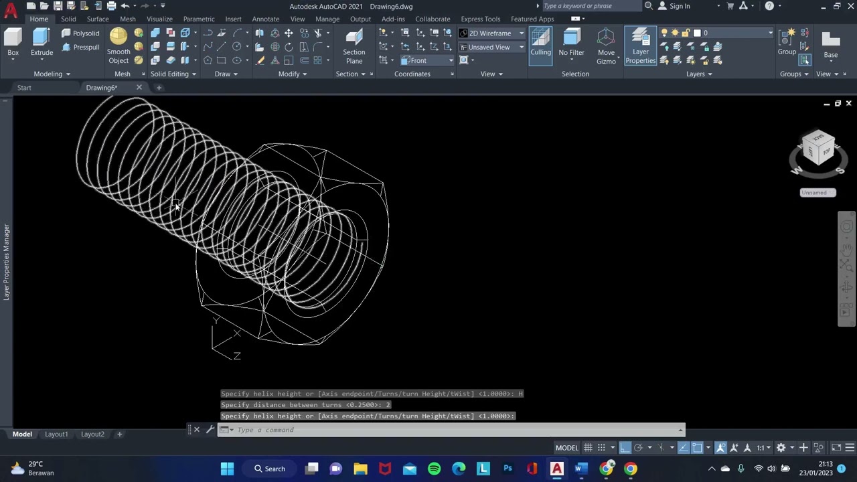This screenshot has height=482, width=857.
Task: Click the keyword search field
Action: 591,6
